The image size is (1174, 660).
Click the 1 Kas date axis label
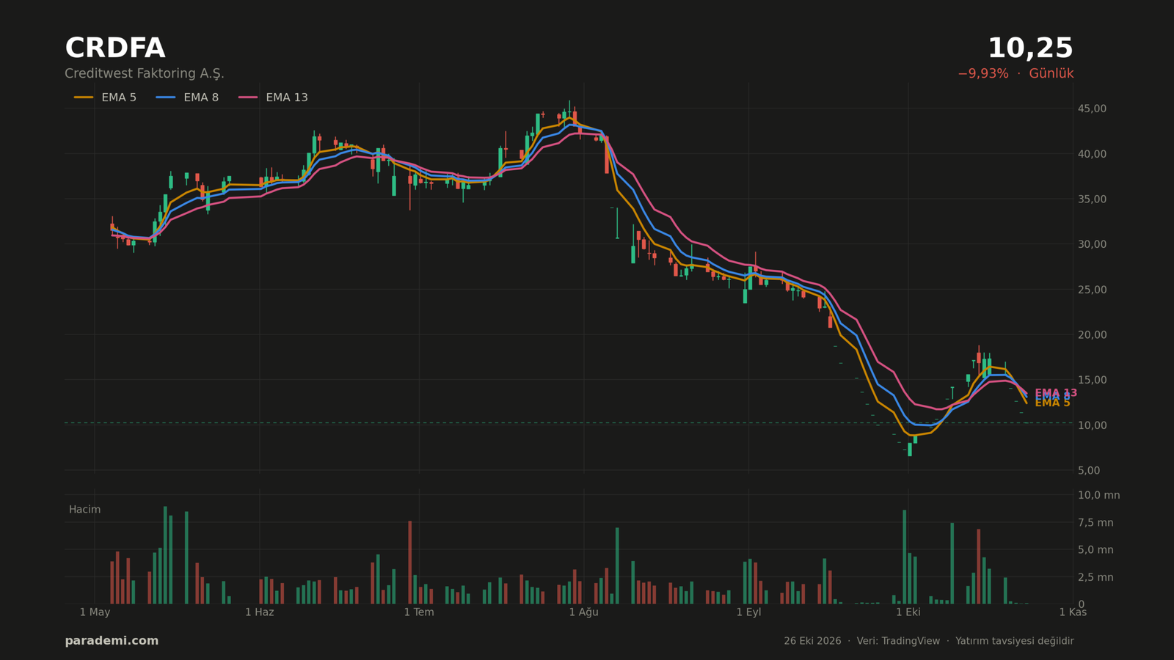point(1073,612)
